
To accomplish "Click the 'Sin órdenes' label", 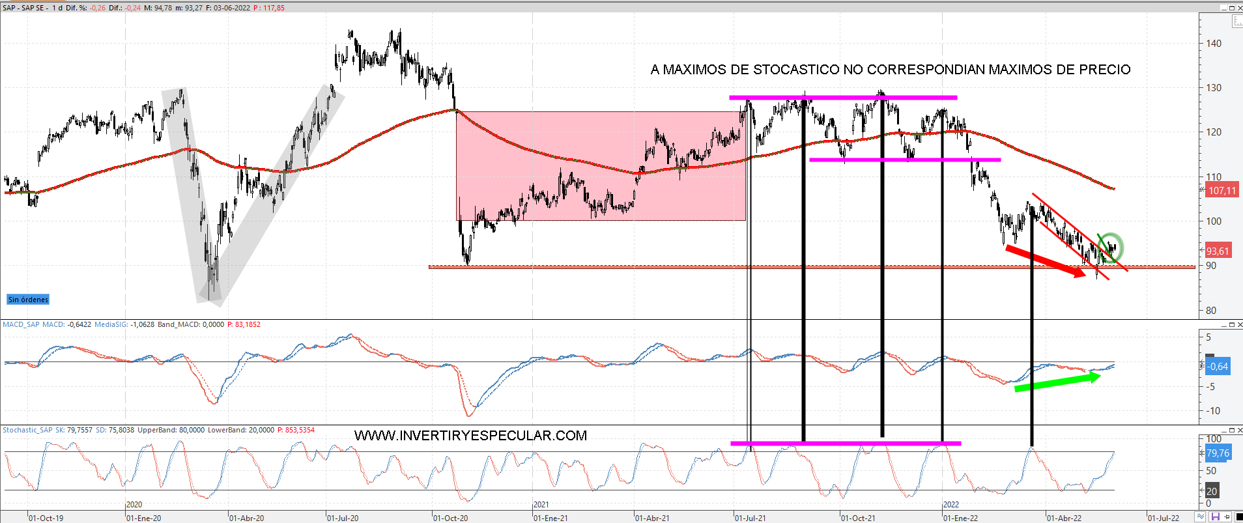I will pyautogui.click(x=28, y=300).
